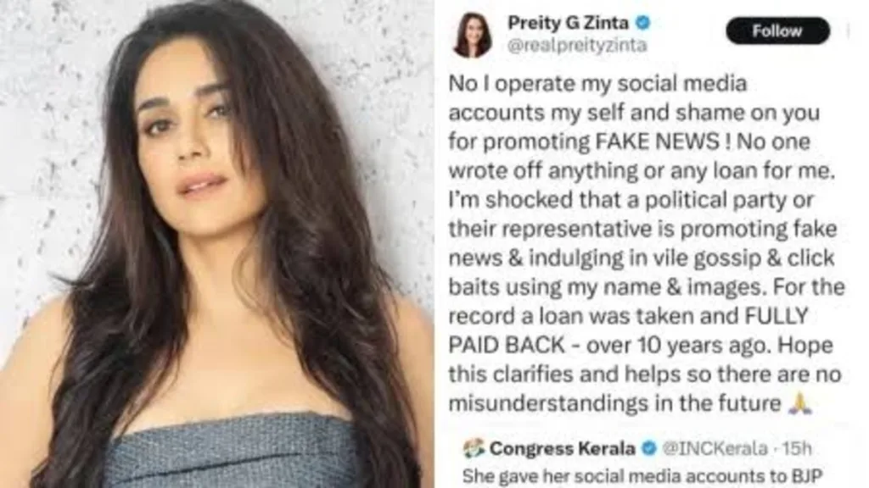This screenshot has width=869, height=488.
Task: Open the profile avatar beside Preity G Zinta
Action: pyautogui.click(x=473, y=34)
